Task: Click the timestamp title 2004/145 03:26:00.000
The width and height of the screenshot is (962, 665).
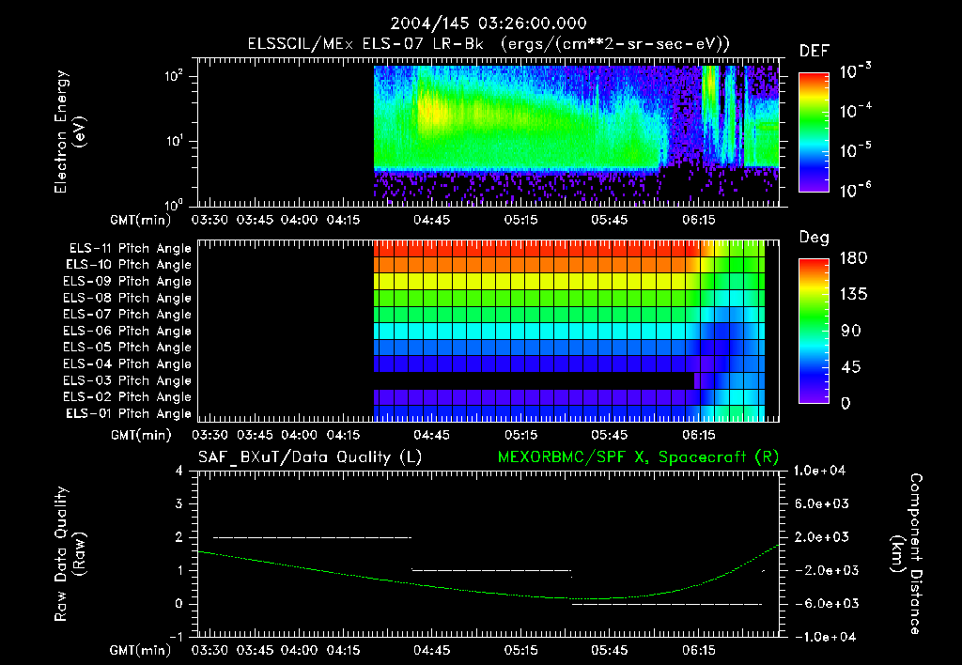Action: [489, 23]
